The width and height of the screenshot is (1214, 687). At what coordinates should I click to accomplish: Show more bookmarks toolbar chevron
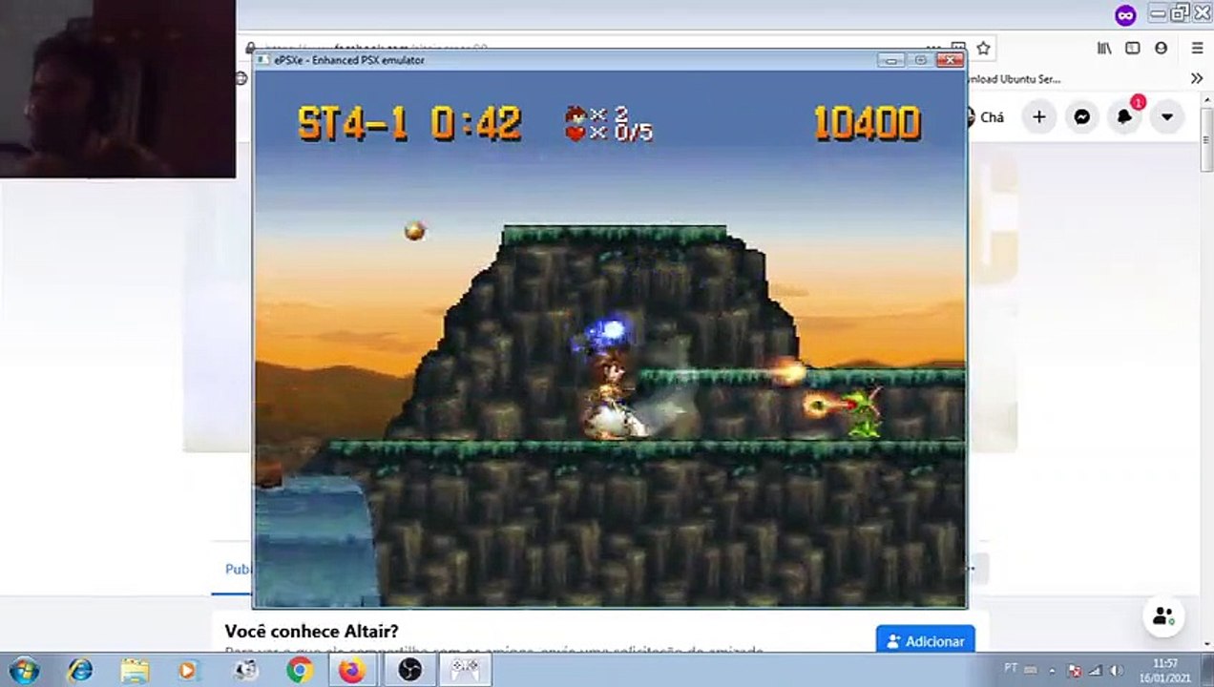tap(1197, 79)
